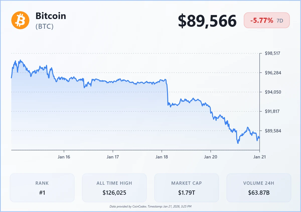
Task: Click the Jan 16 date label
Action: tap(64, 157)
